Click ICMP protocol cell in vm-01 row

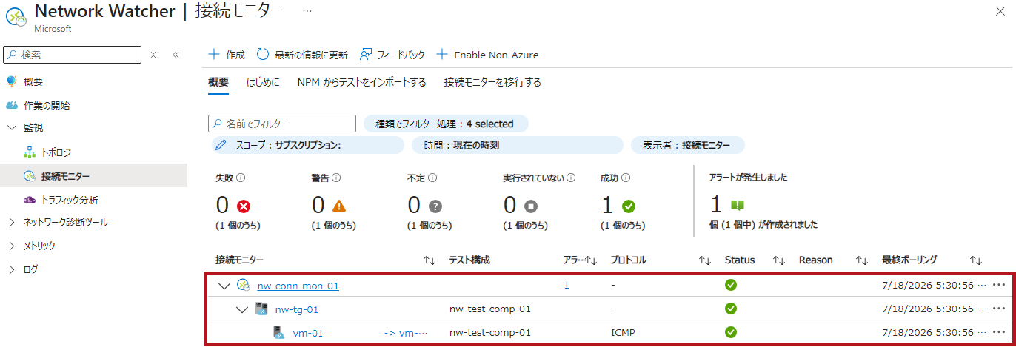click(623, 333)
